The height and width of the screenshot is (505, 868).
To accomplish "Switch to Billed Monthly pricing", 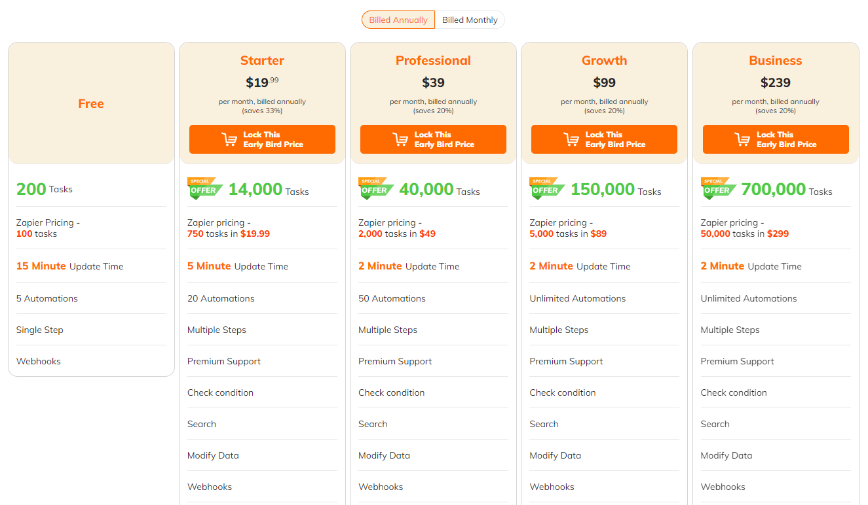I will [x=470, y=20].
